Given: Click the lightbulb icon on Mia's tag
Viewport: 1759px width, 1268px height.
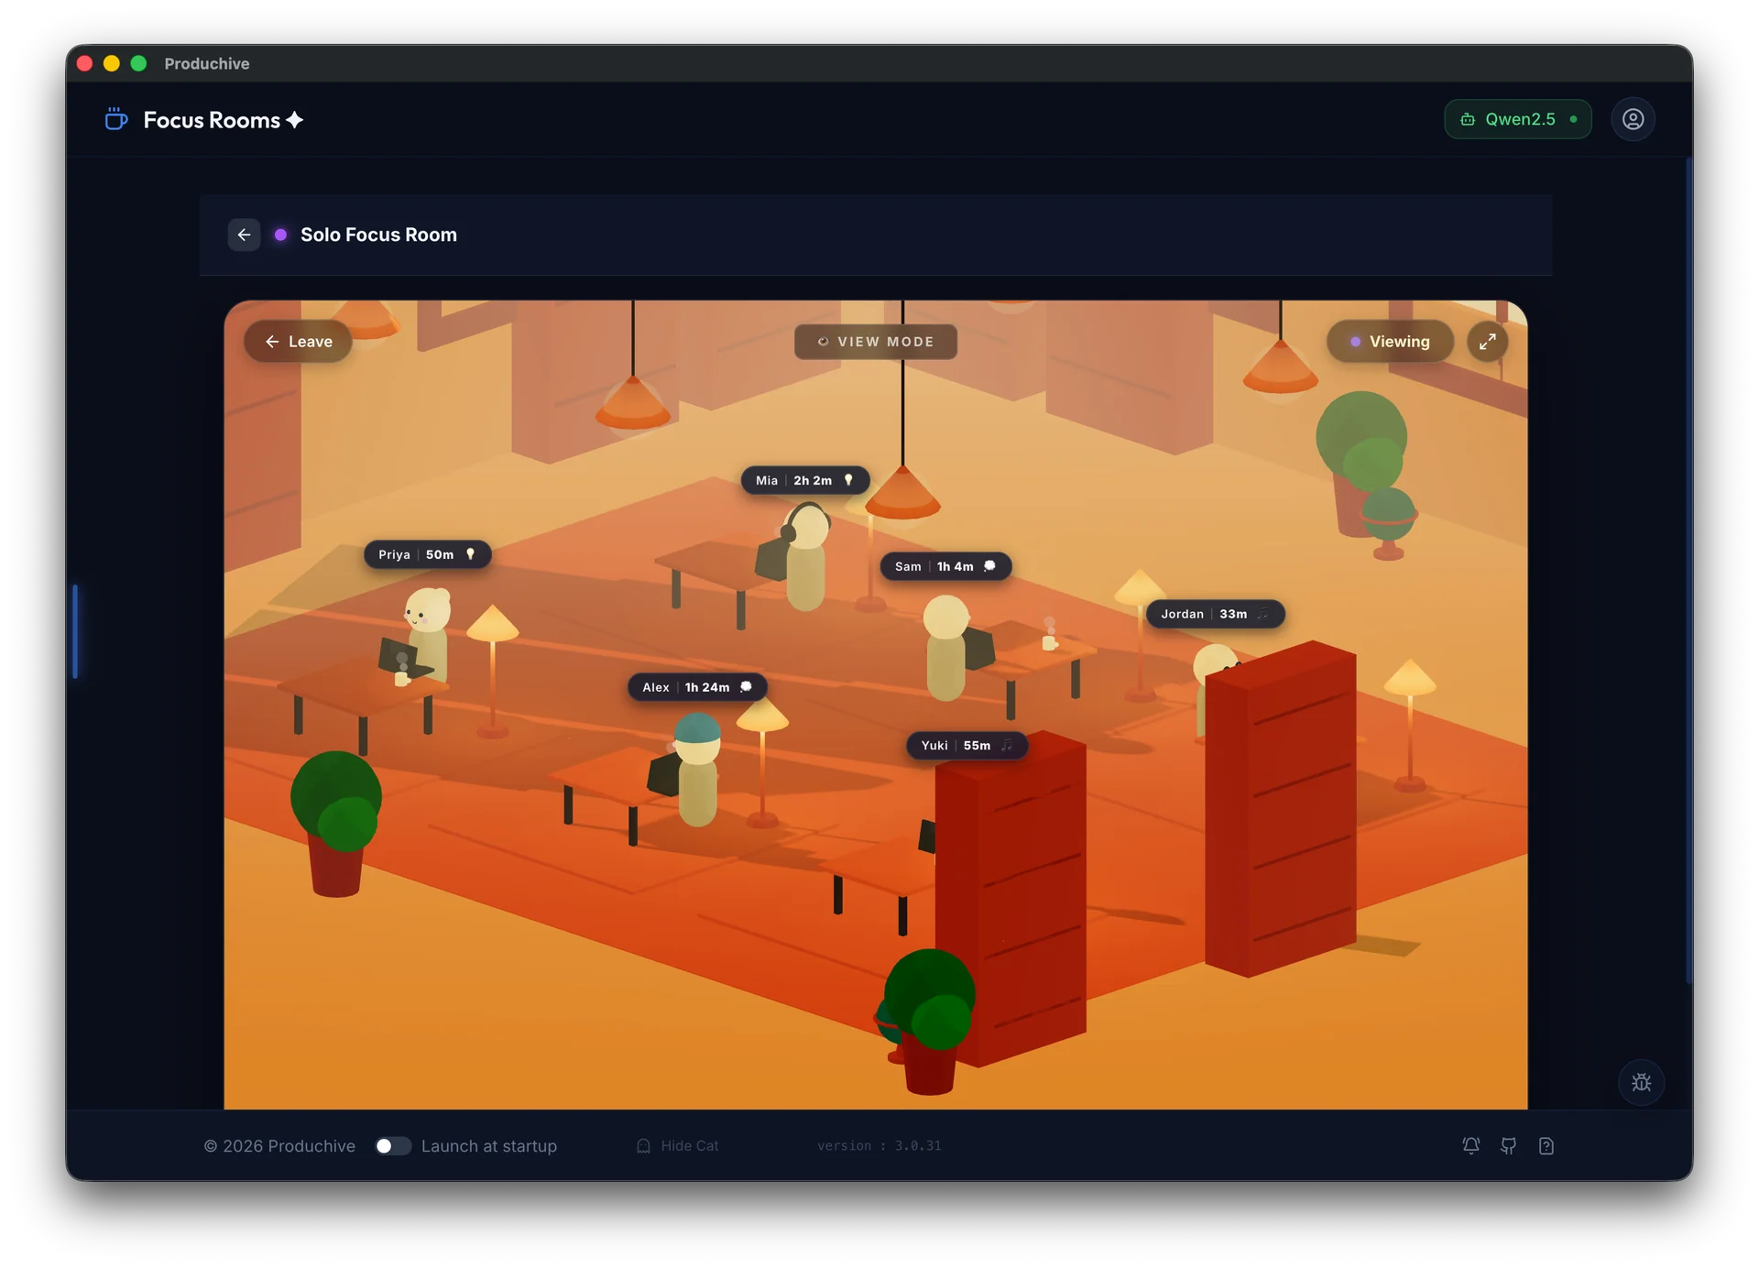Looking at the screenshot, I should (x=848, y=480).
